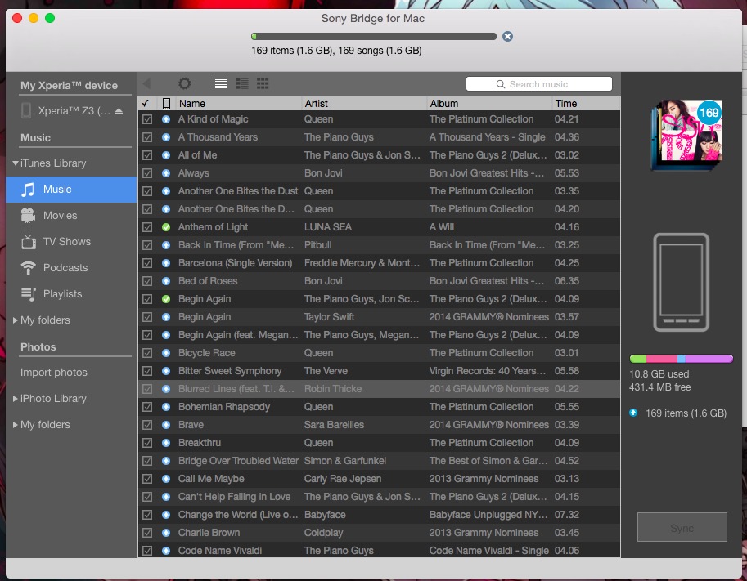Screen dimensions: 747x581
Task: Toggle checkbox for Anthem of Light
Action: tap(147, 227)
